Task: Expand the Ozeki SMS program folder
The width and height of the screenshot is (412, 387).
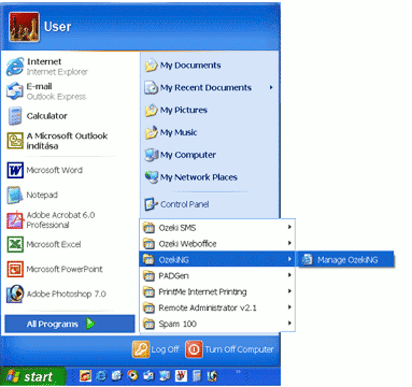Action: pos(217,227)
